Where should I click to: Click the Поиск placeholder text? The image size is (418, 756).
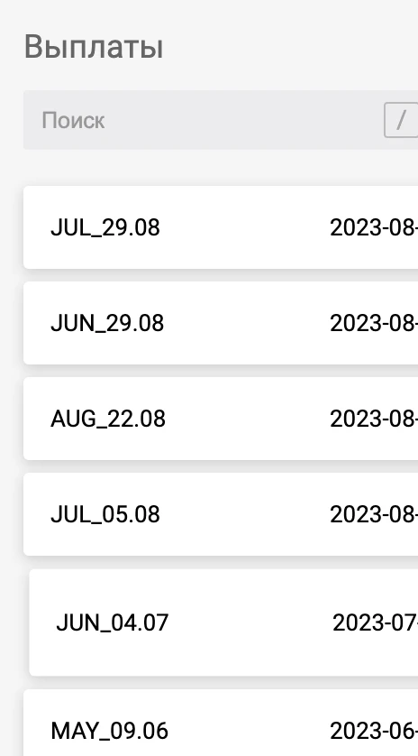(73, 120)
